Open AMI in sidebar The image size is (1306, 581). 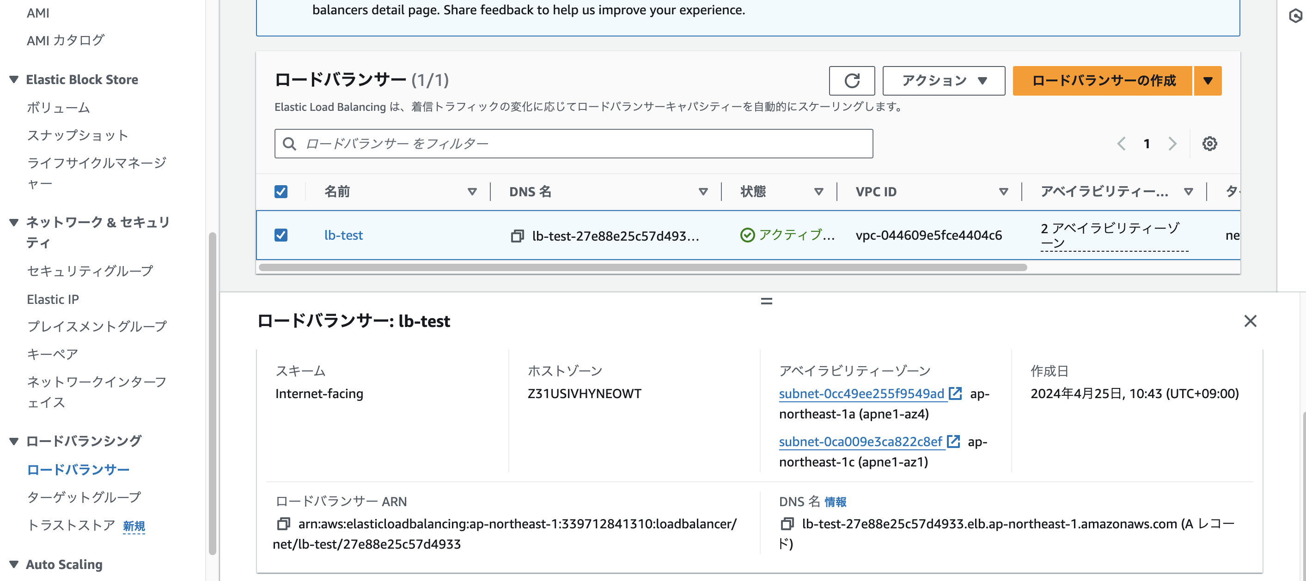(x=38, y=13)
